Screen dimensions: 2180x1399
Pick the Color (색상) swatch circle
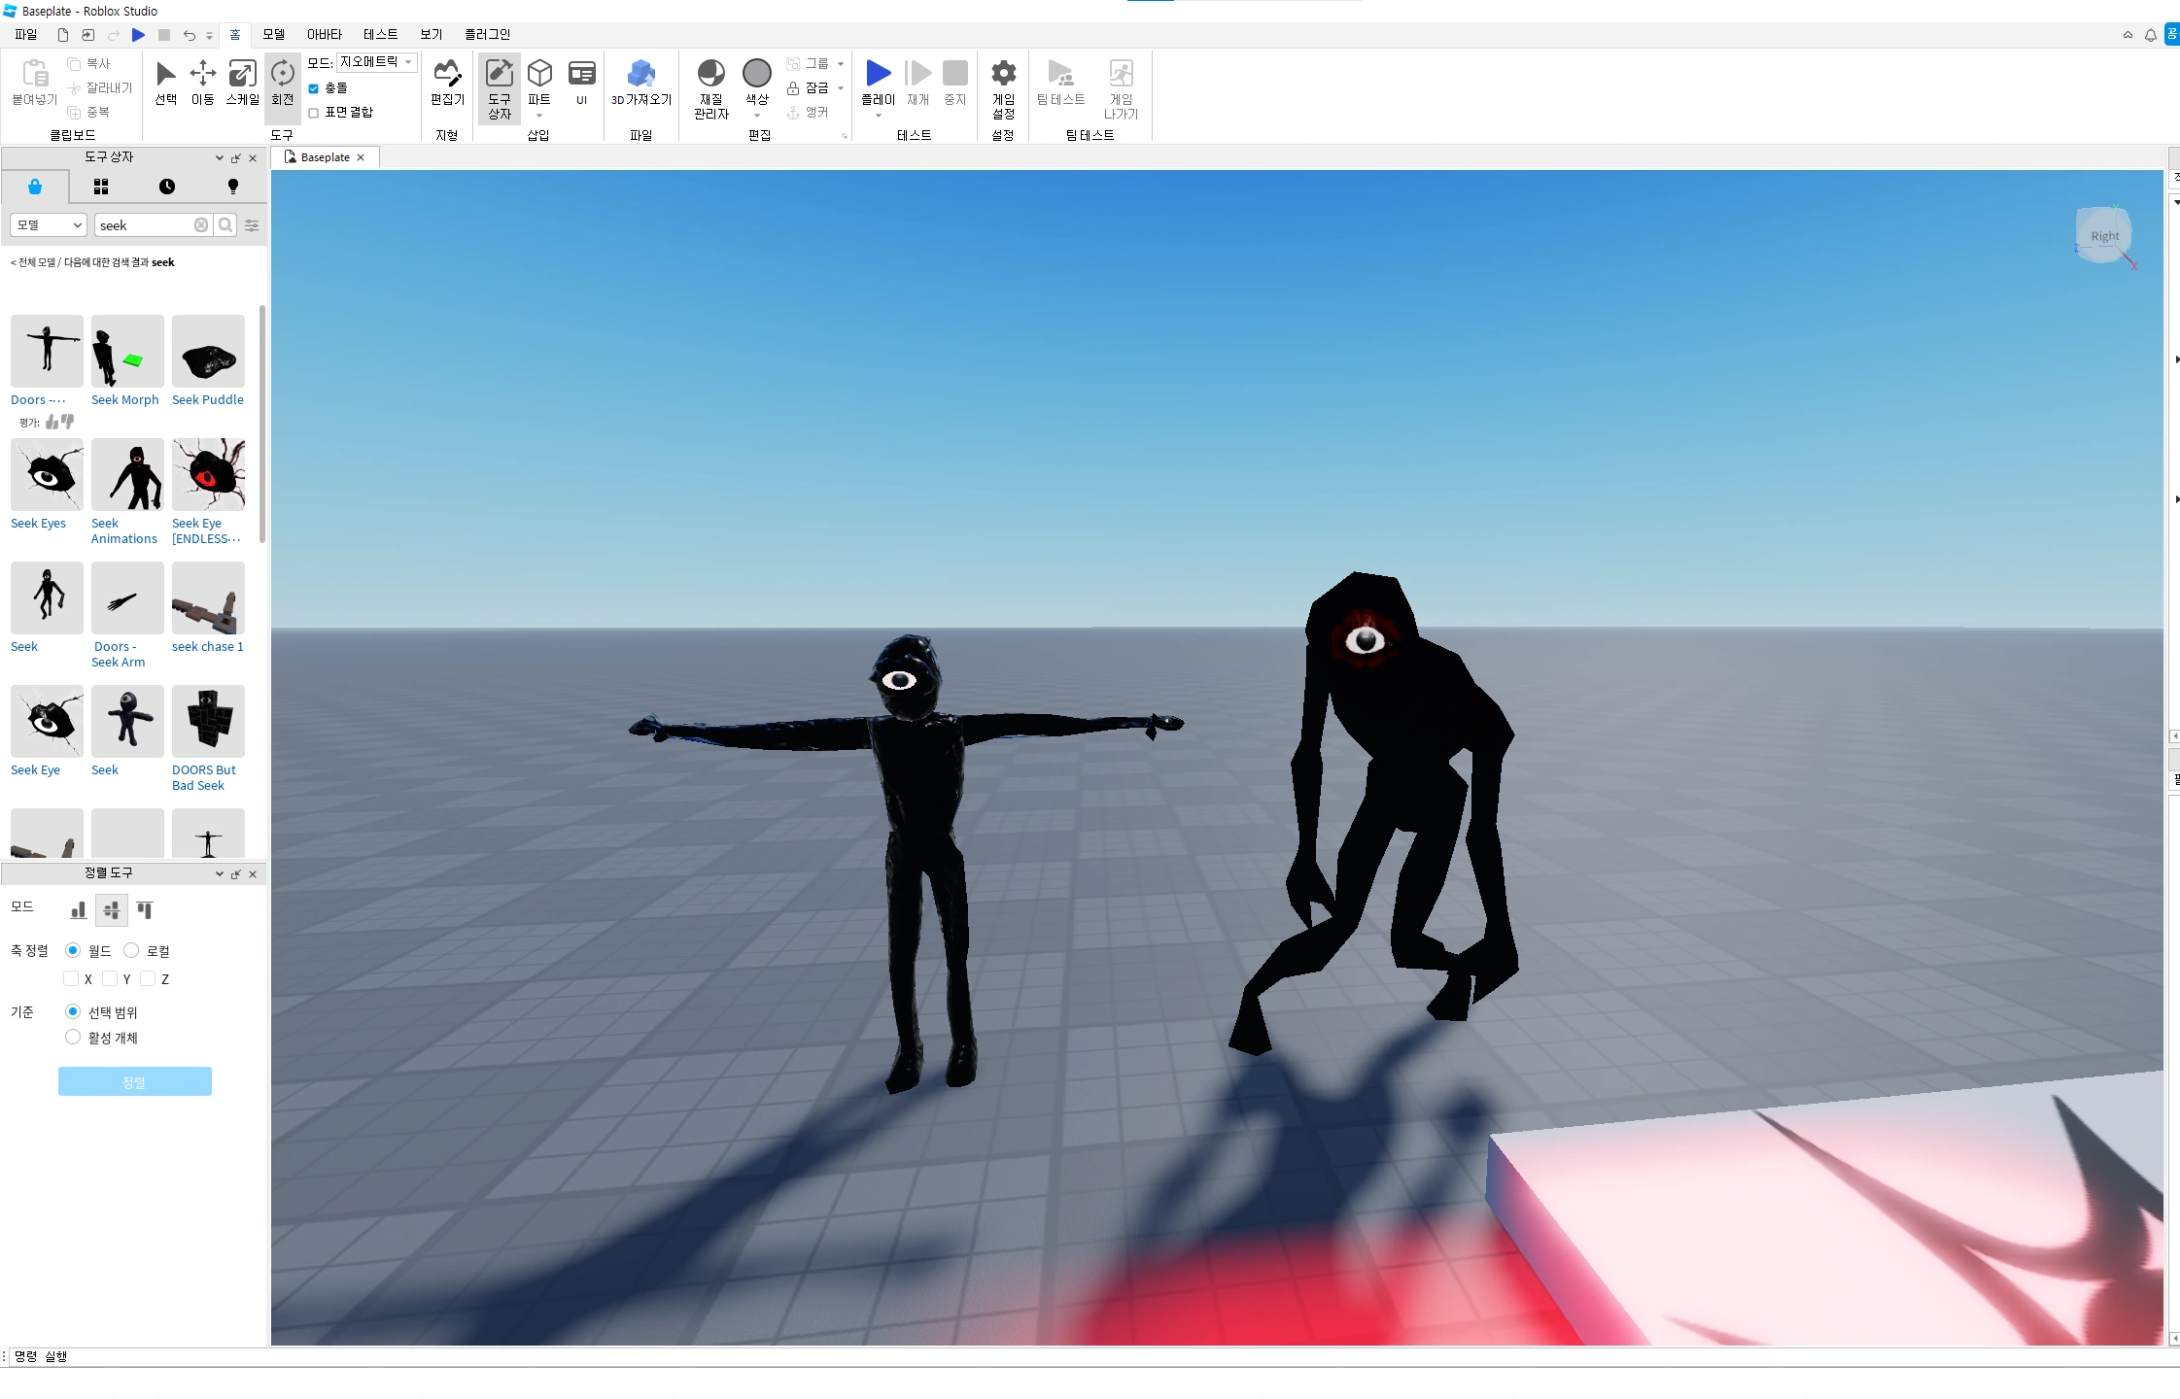click(756, 74)
